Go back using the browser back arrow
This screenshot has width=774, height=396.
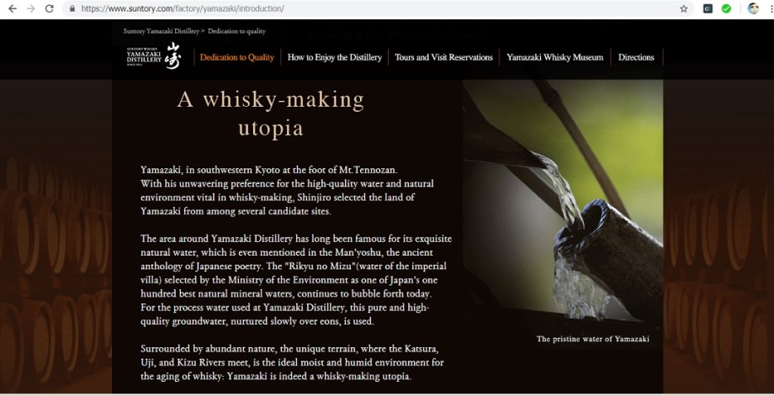pos(13,8)
